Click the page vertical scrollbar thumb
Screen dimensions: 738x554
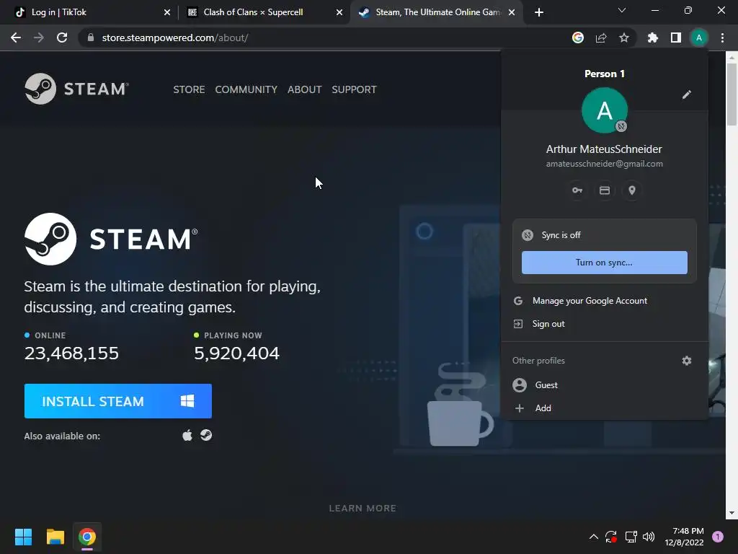(732, 94)
